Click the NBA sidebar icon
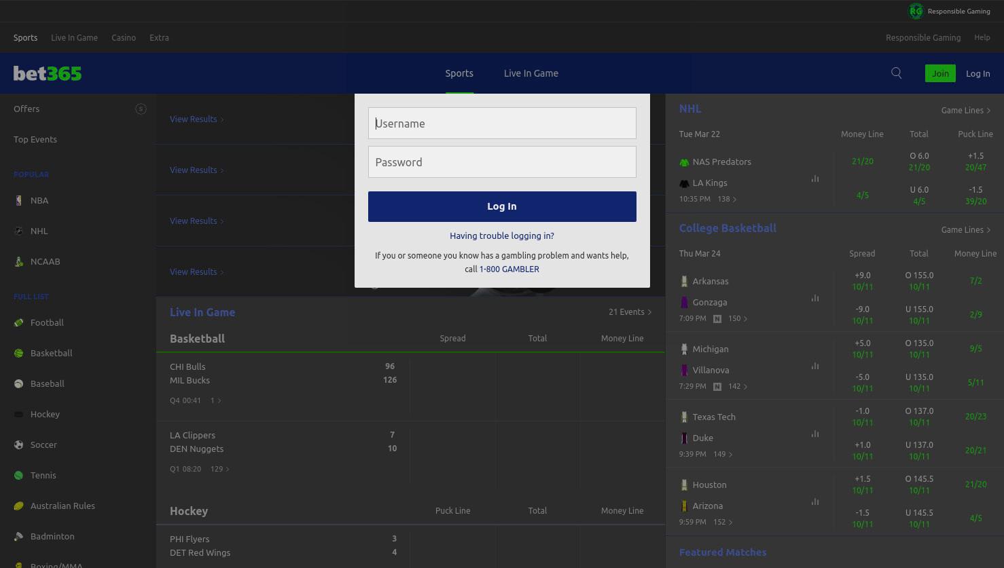The height and width of the screenshot is (568, 1004). pyautogui.click(x=18, y=200)
